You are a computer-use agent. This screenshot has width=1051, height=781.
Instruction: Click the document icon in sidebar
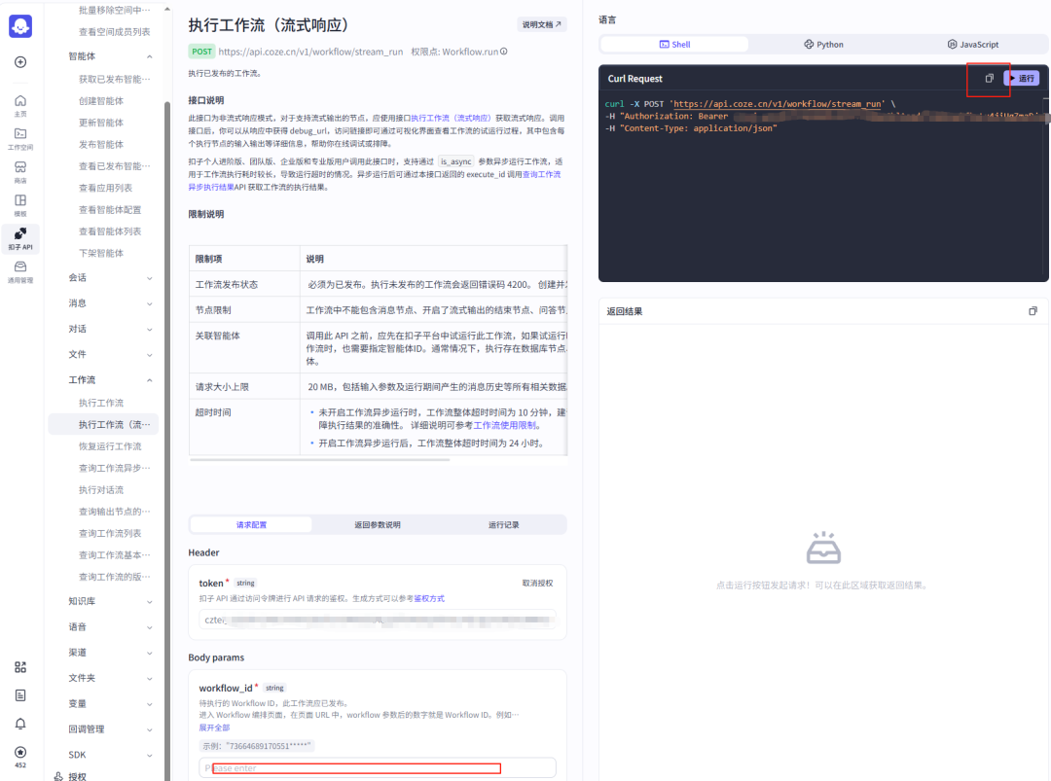pyautogui.click(x=20, y=695)
